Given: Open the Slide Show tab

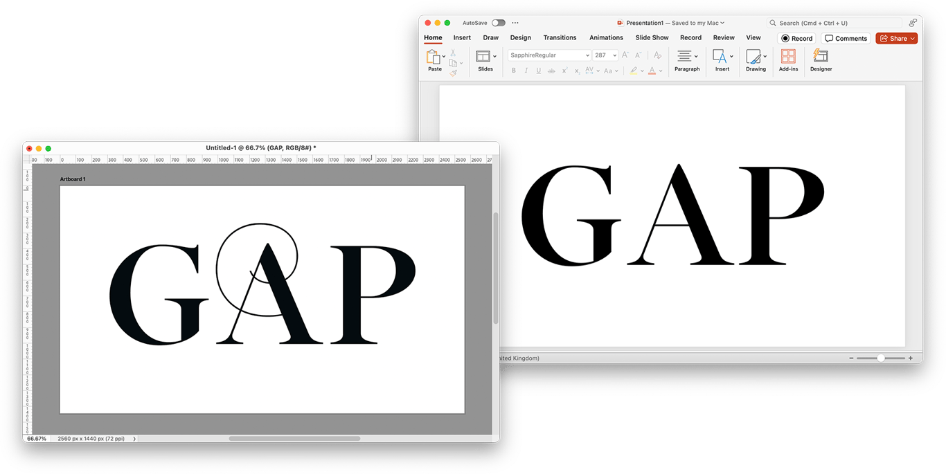Looking at the screenshot, I should [x=652, y=38].
